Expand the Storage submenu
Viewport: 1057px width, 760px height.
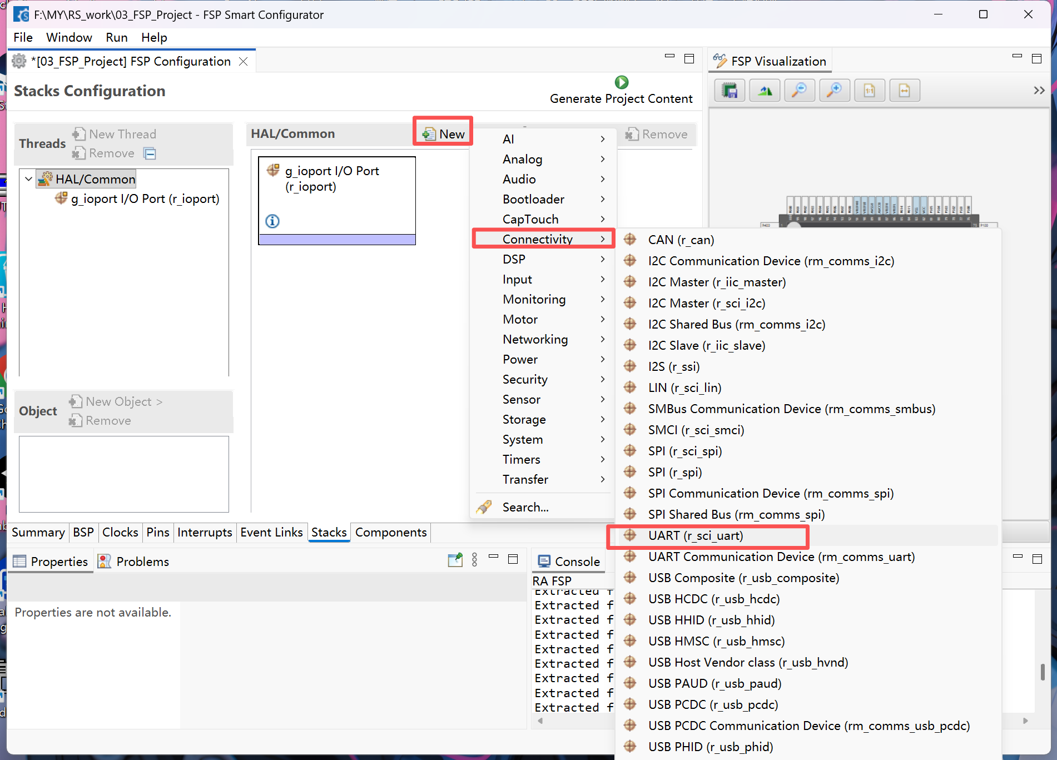543,419
